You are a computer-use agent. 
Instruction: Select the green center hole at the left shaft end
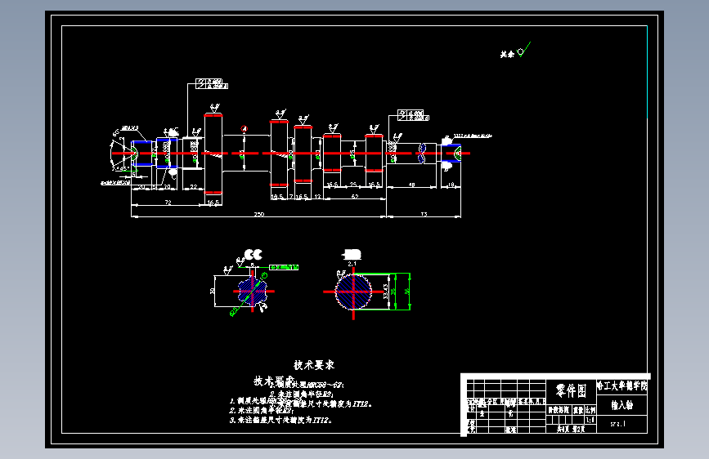(x=135, y=154)
